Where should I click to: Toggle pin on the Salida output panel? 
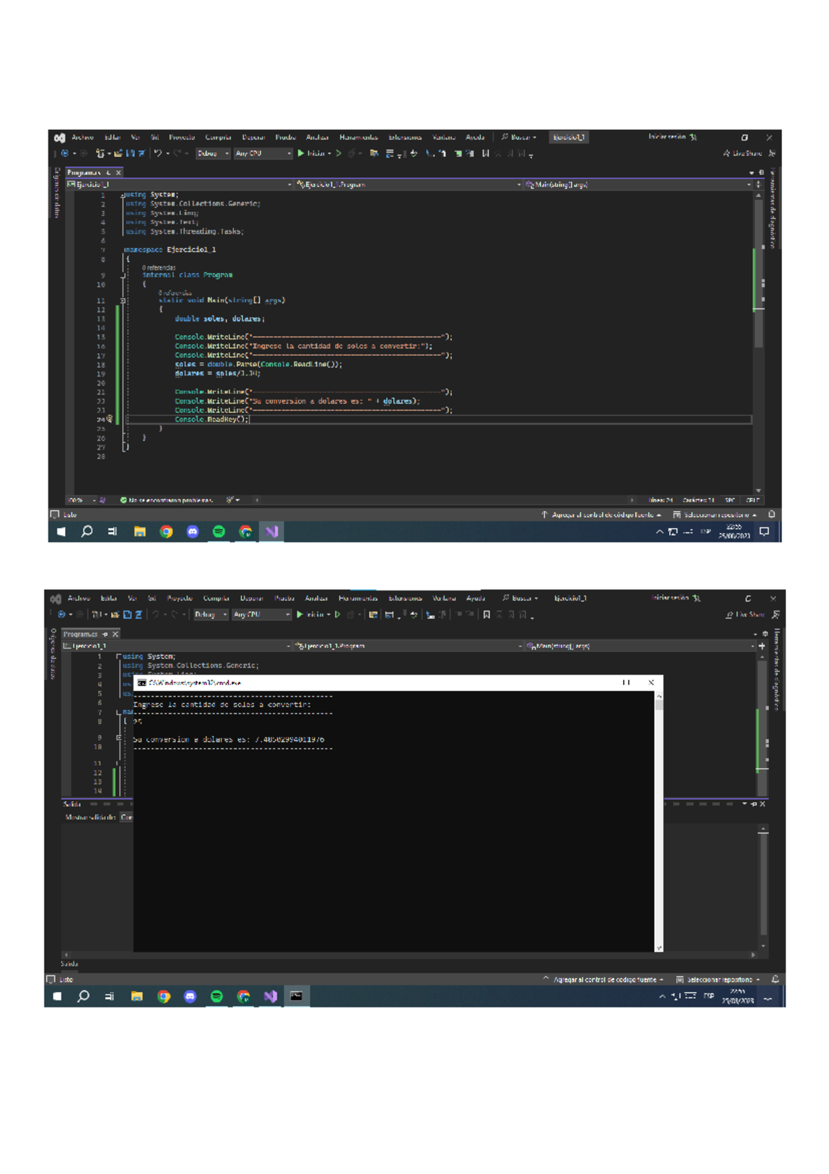tap(754, 804)
